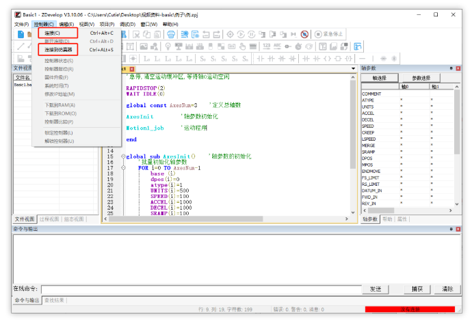The height and width of the screenshot is (321, 472).
Task: Open the 视图(V) menu
Action: point(87,24)
